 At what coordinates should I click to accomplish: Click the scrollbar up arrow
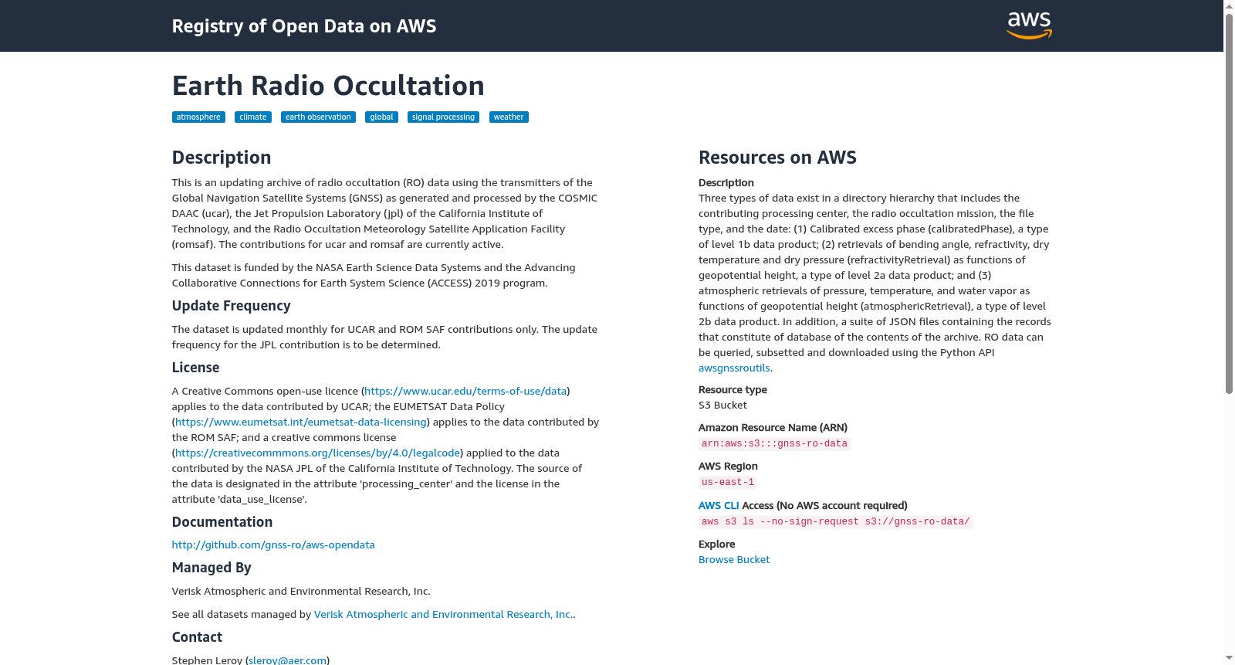pyautogui.click(x=1229, y=6)
